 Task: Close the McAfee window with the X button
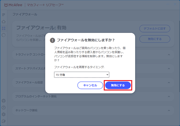(175, 4)
